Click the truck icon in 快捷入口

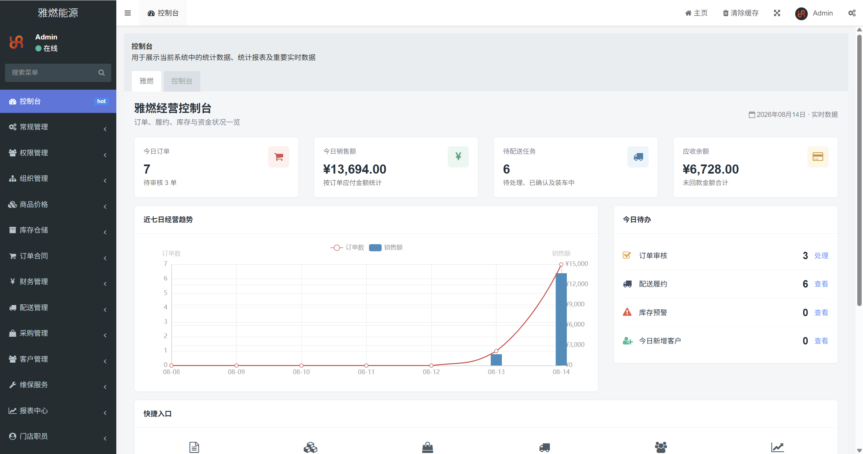[544, 447]
